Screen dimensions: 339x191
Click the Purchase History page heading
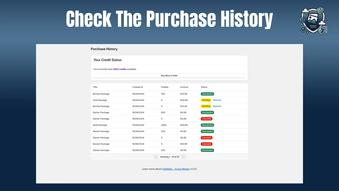click(104, 49)
